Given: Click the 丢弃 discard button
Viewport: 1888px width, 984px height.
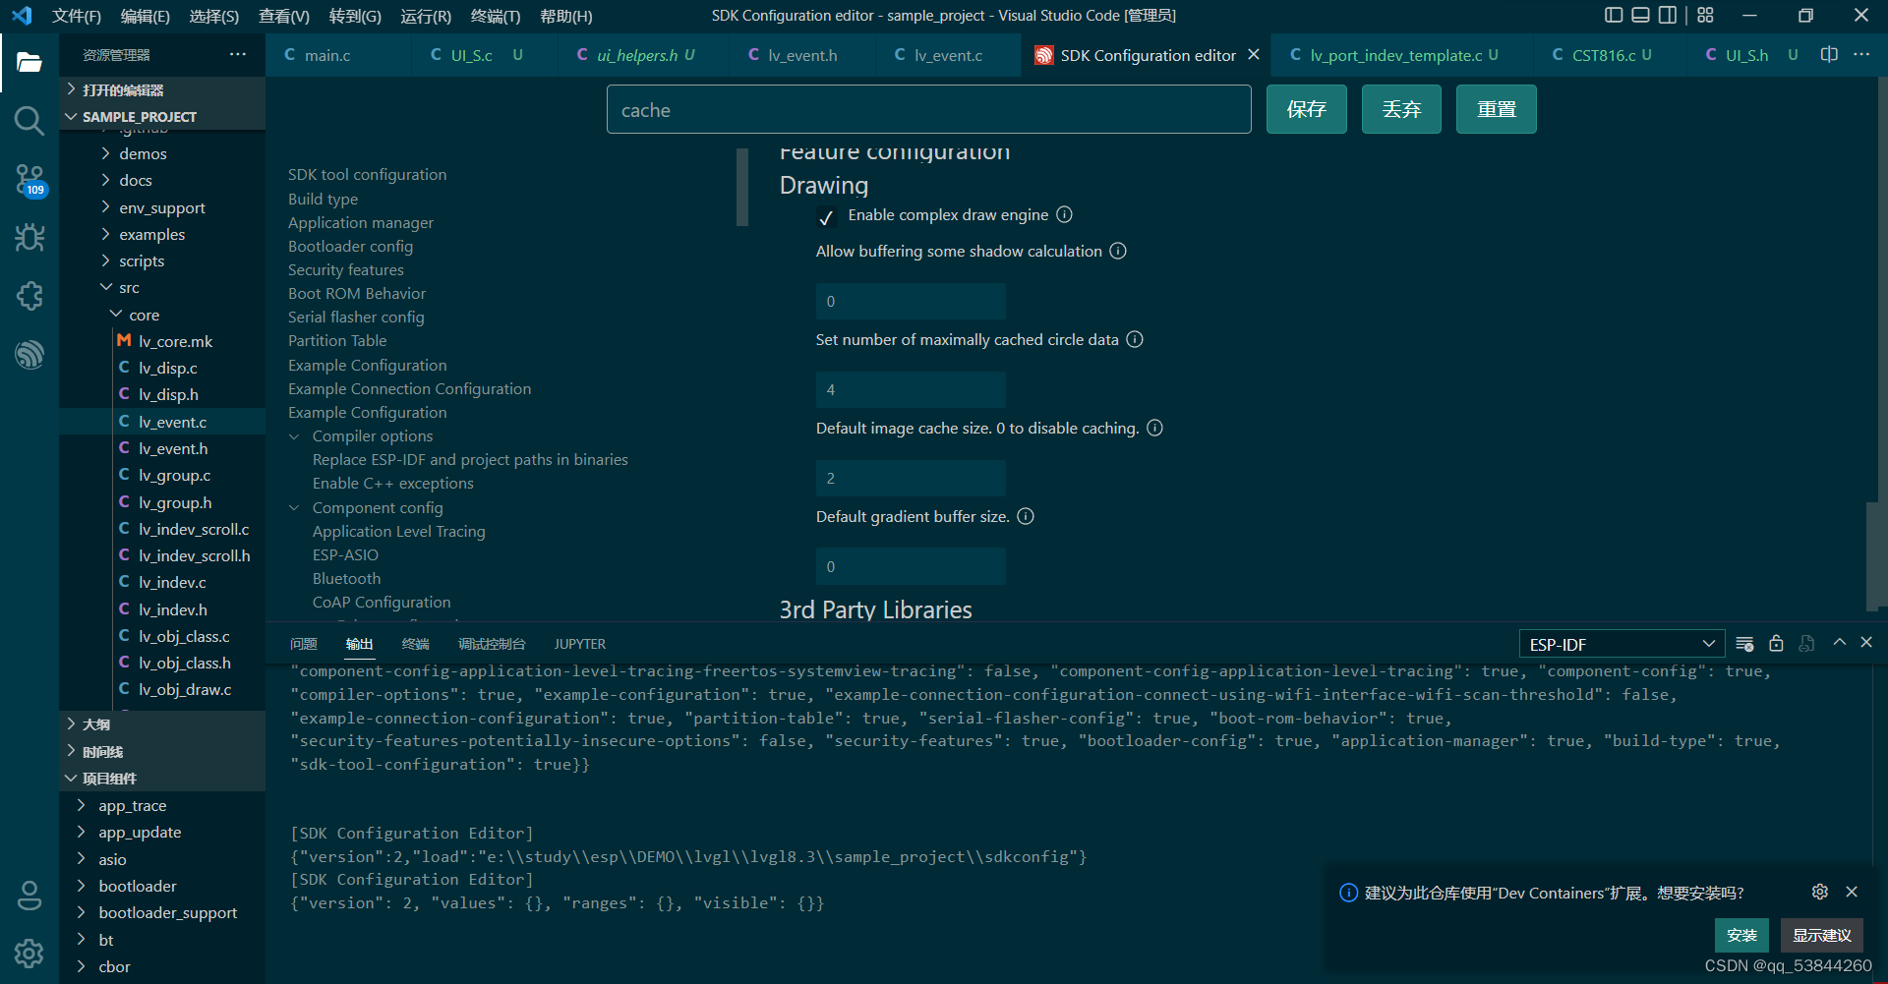Looking at the screenshot, I should coord(1401,109).
